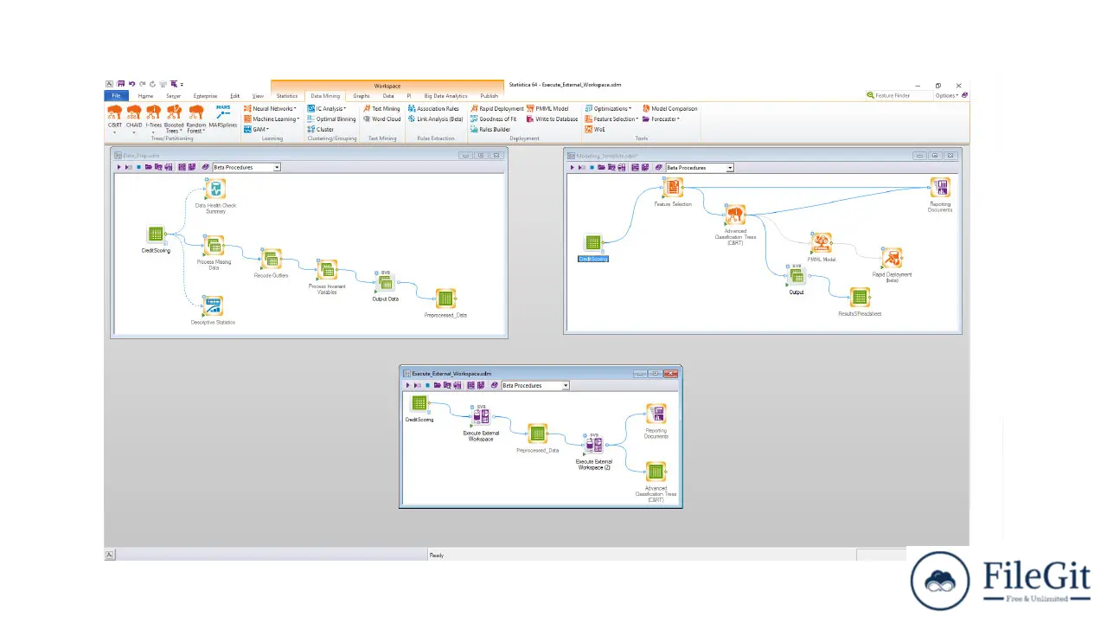The height and width of the screenshot is (623, 1107).
Task: Run workspace in Data_Prep window toolbar
Action: click(120, 167)
